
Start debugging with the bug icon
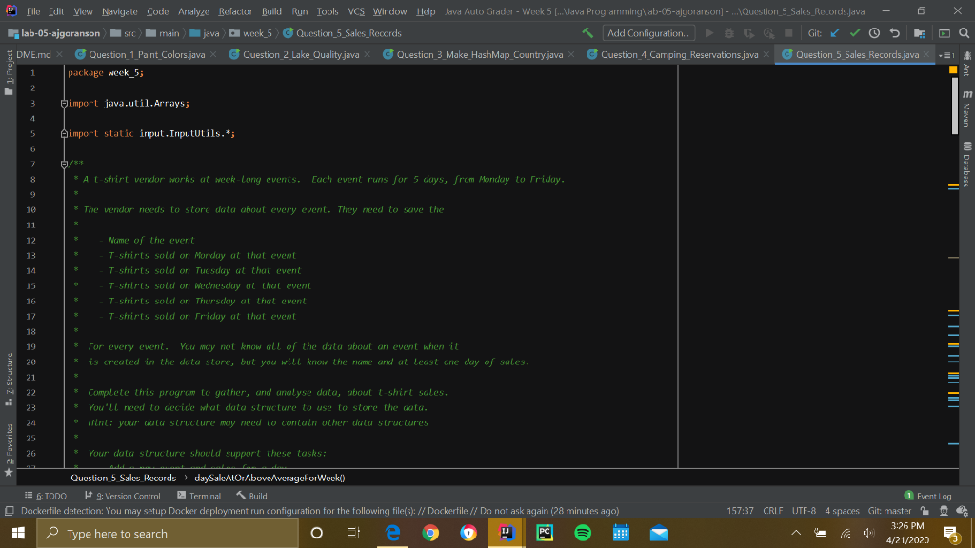tap(729, 31)
